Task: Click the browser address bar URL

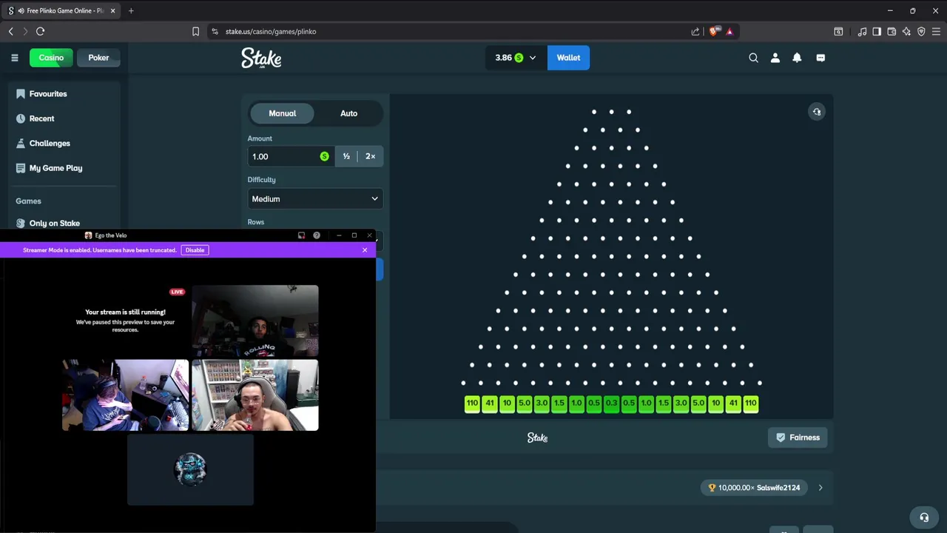Action: click(271, 32)
